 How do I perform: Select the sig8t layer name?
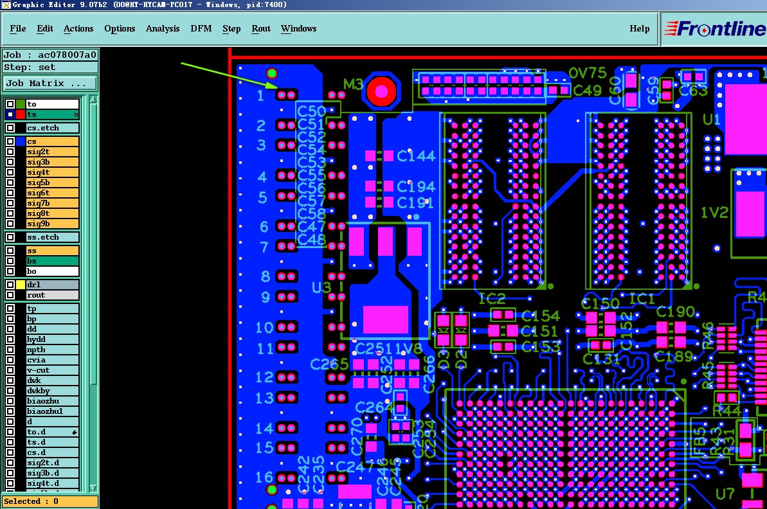click(52, 213)
